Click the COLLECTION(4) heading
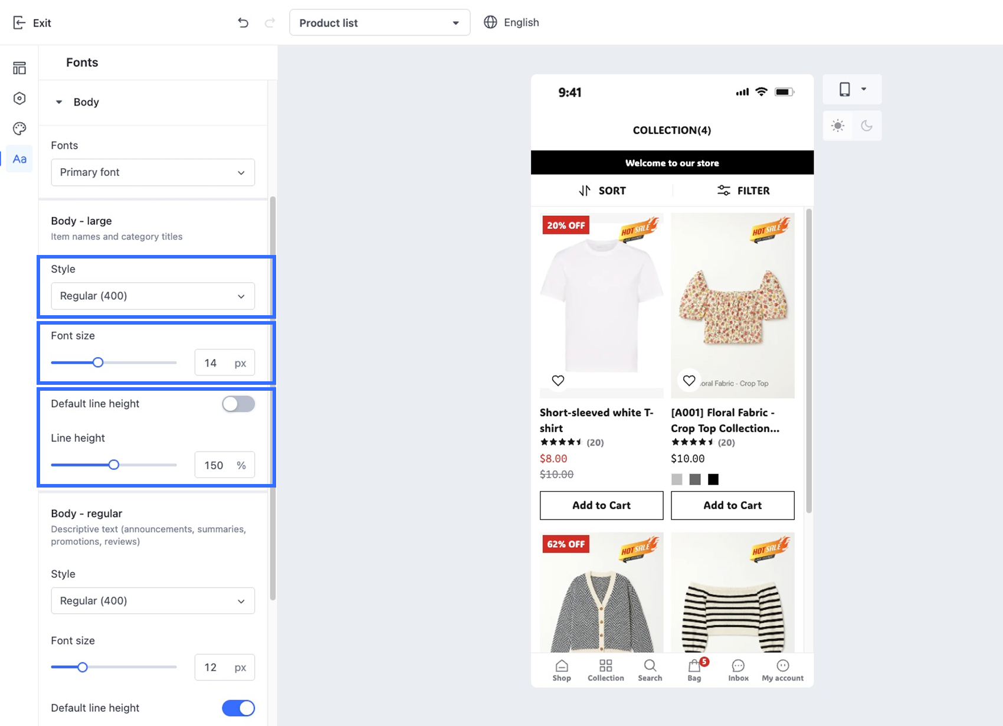Image resolution: width=1003 pixels, height=726 pixels. tap(672, 130)
